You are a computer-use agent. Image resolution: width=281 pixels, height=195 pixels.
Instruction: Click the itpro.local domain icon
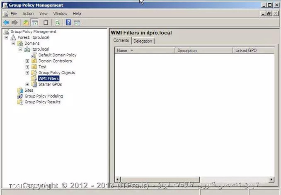pos(27,49)
